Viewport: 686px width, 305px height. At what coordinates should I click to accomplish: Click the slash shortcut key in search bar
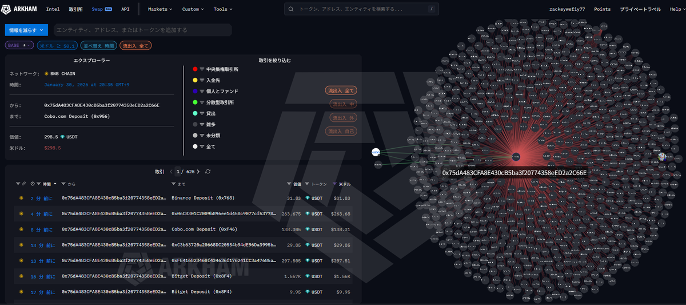(430, 9)
